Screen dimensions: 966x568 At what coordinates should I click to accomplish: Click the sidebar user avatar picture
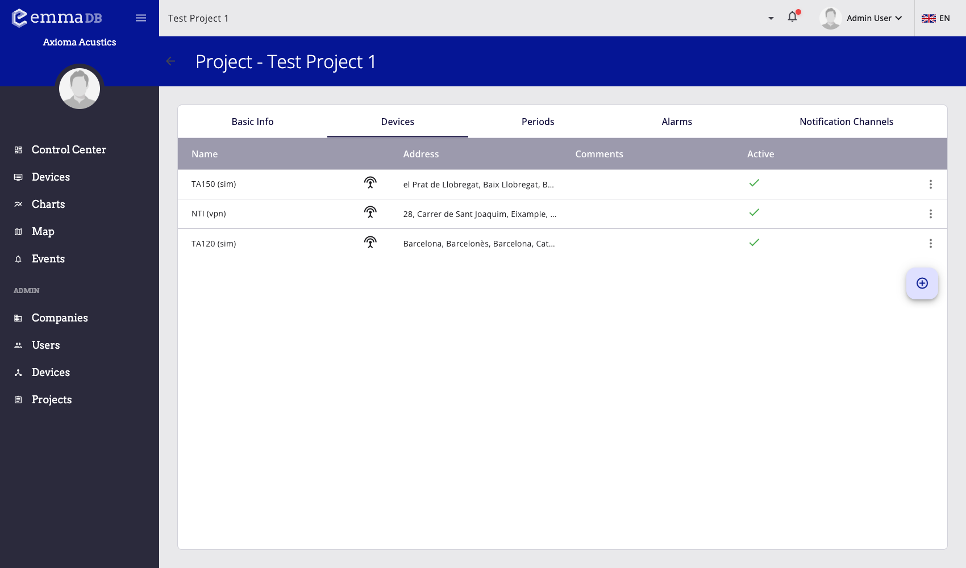[80, 89]
